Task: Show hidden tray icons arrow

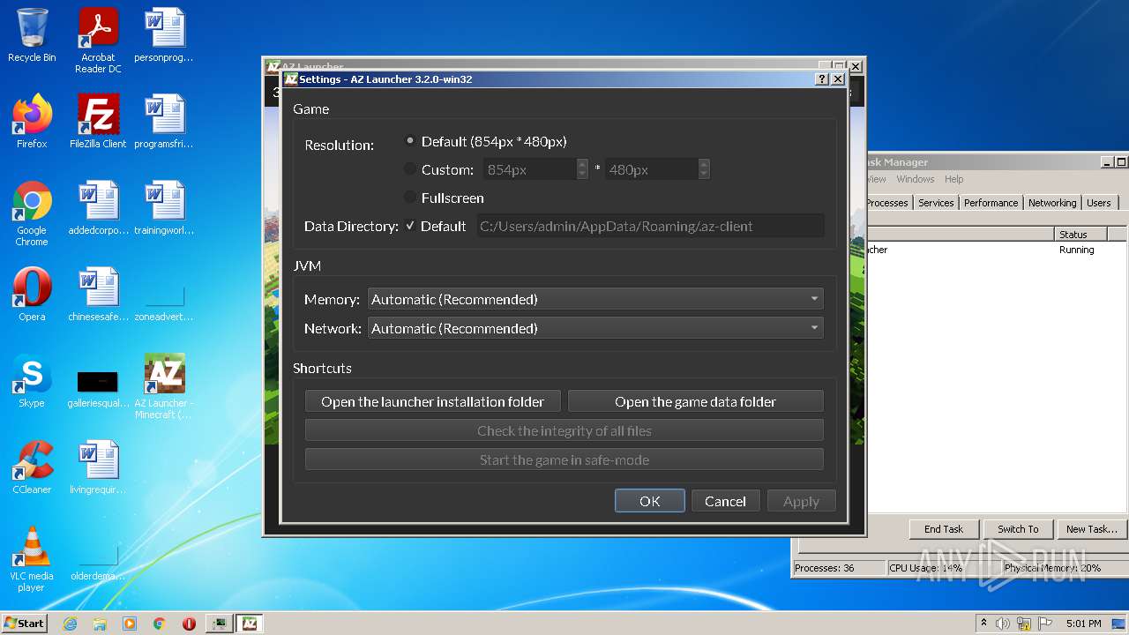Action: [983, 624]
